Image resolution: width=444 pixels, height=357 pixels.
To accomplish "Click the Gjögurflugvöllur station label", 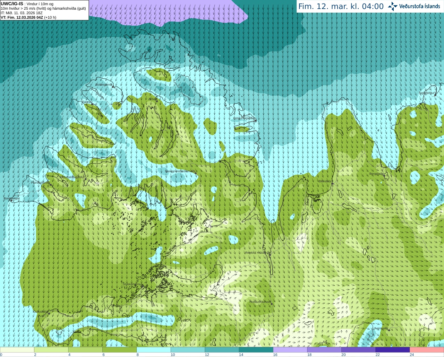I will [x=244, y=118].
